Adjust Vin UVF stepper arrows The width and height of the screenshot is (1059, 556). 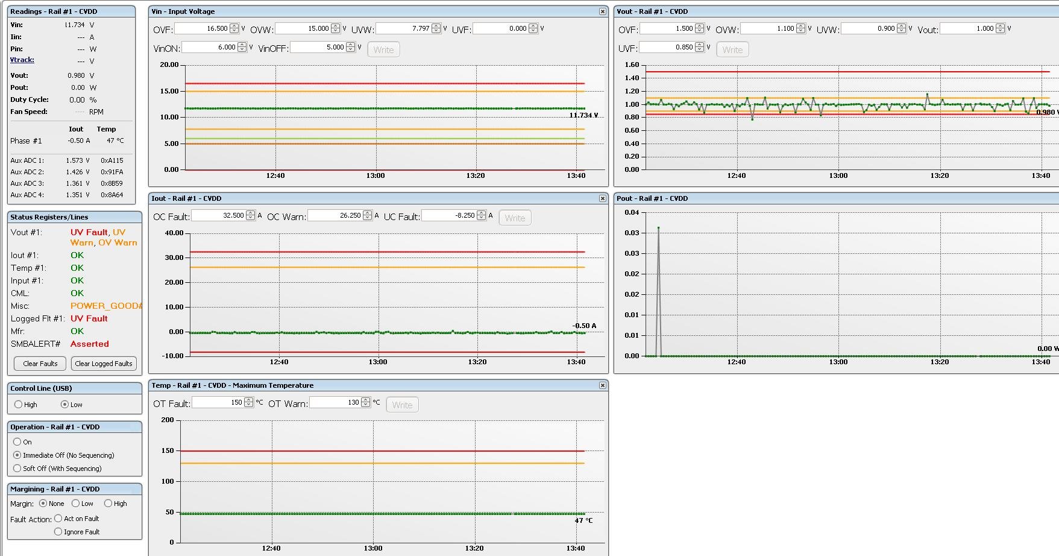tap(533, 28)
